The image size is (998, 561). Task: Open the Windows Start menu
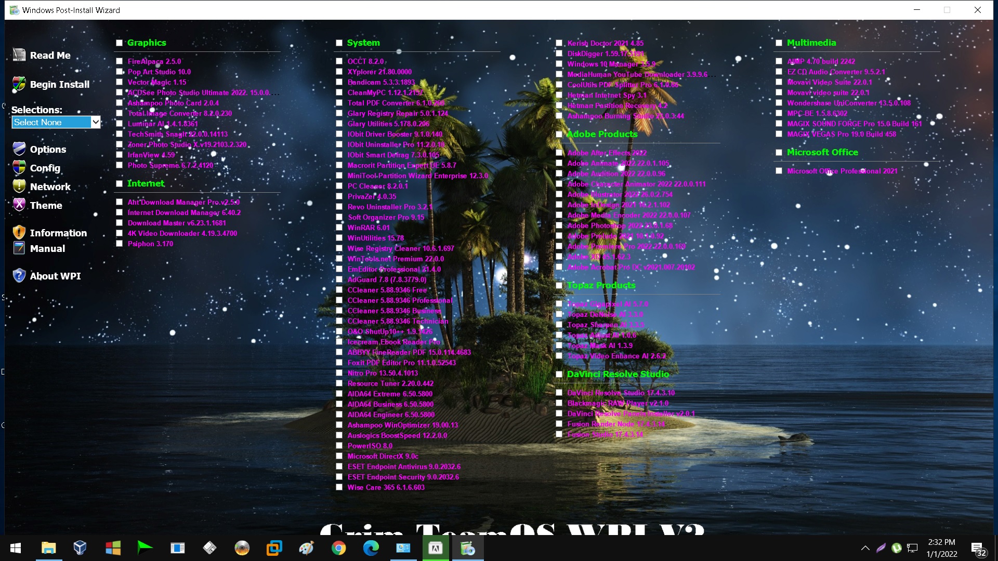click(16, 548)
